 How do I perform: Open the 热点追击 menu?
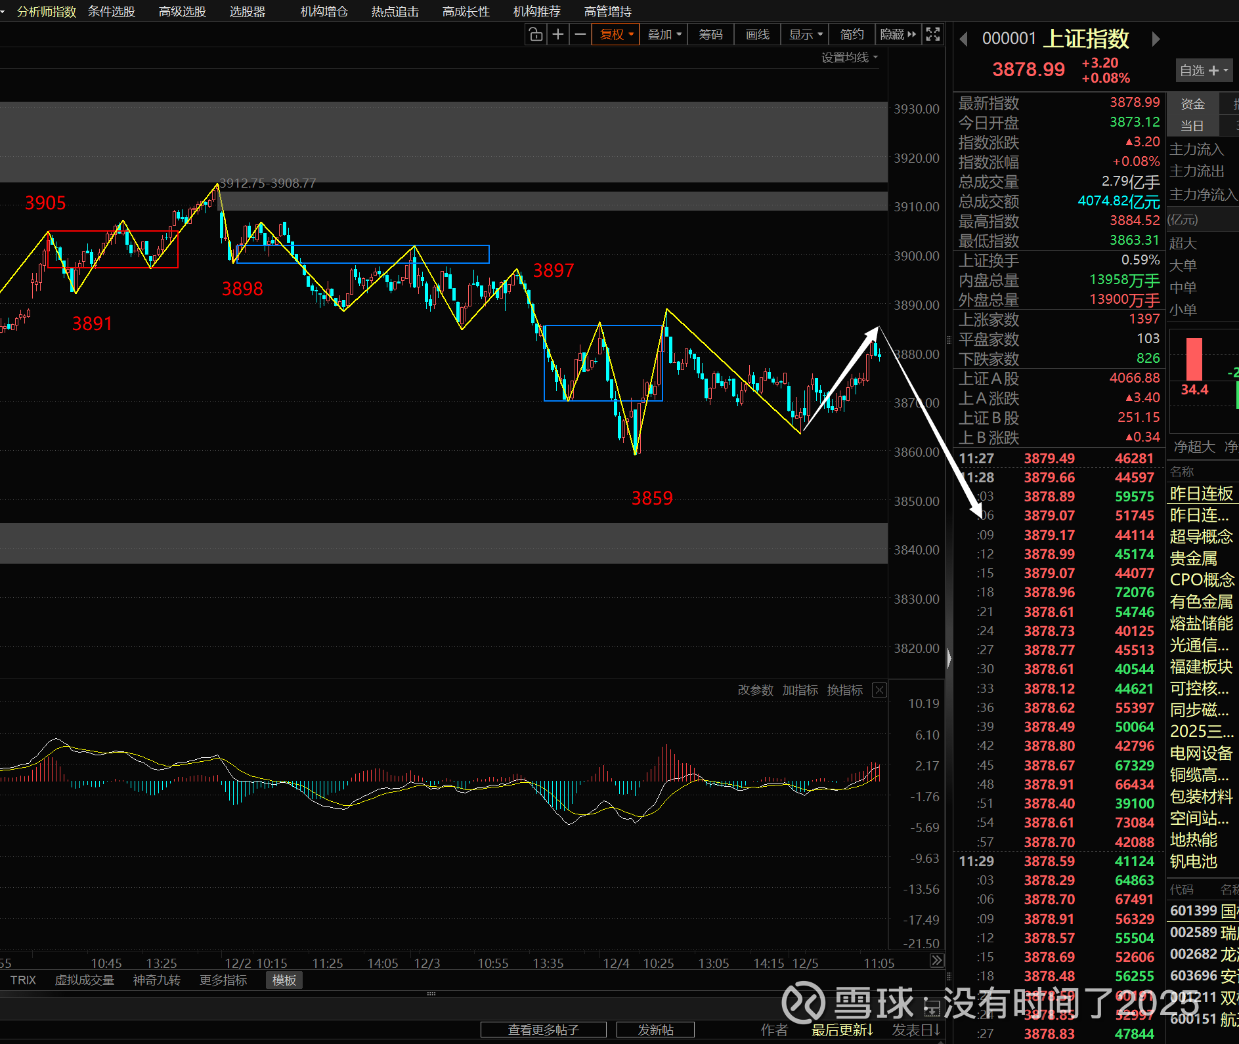click(395, 11)
